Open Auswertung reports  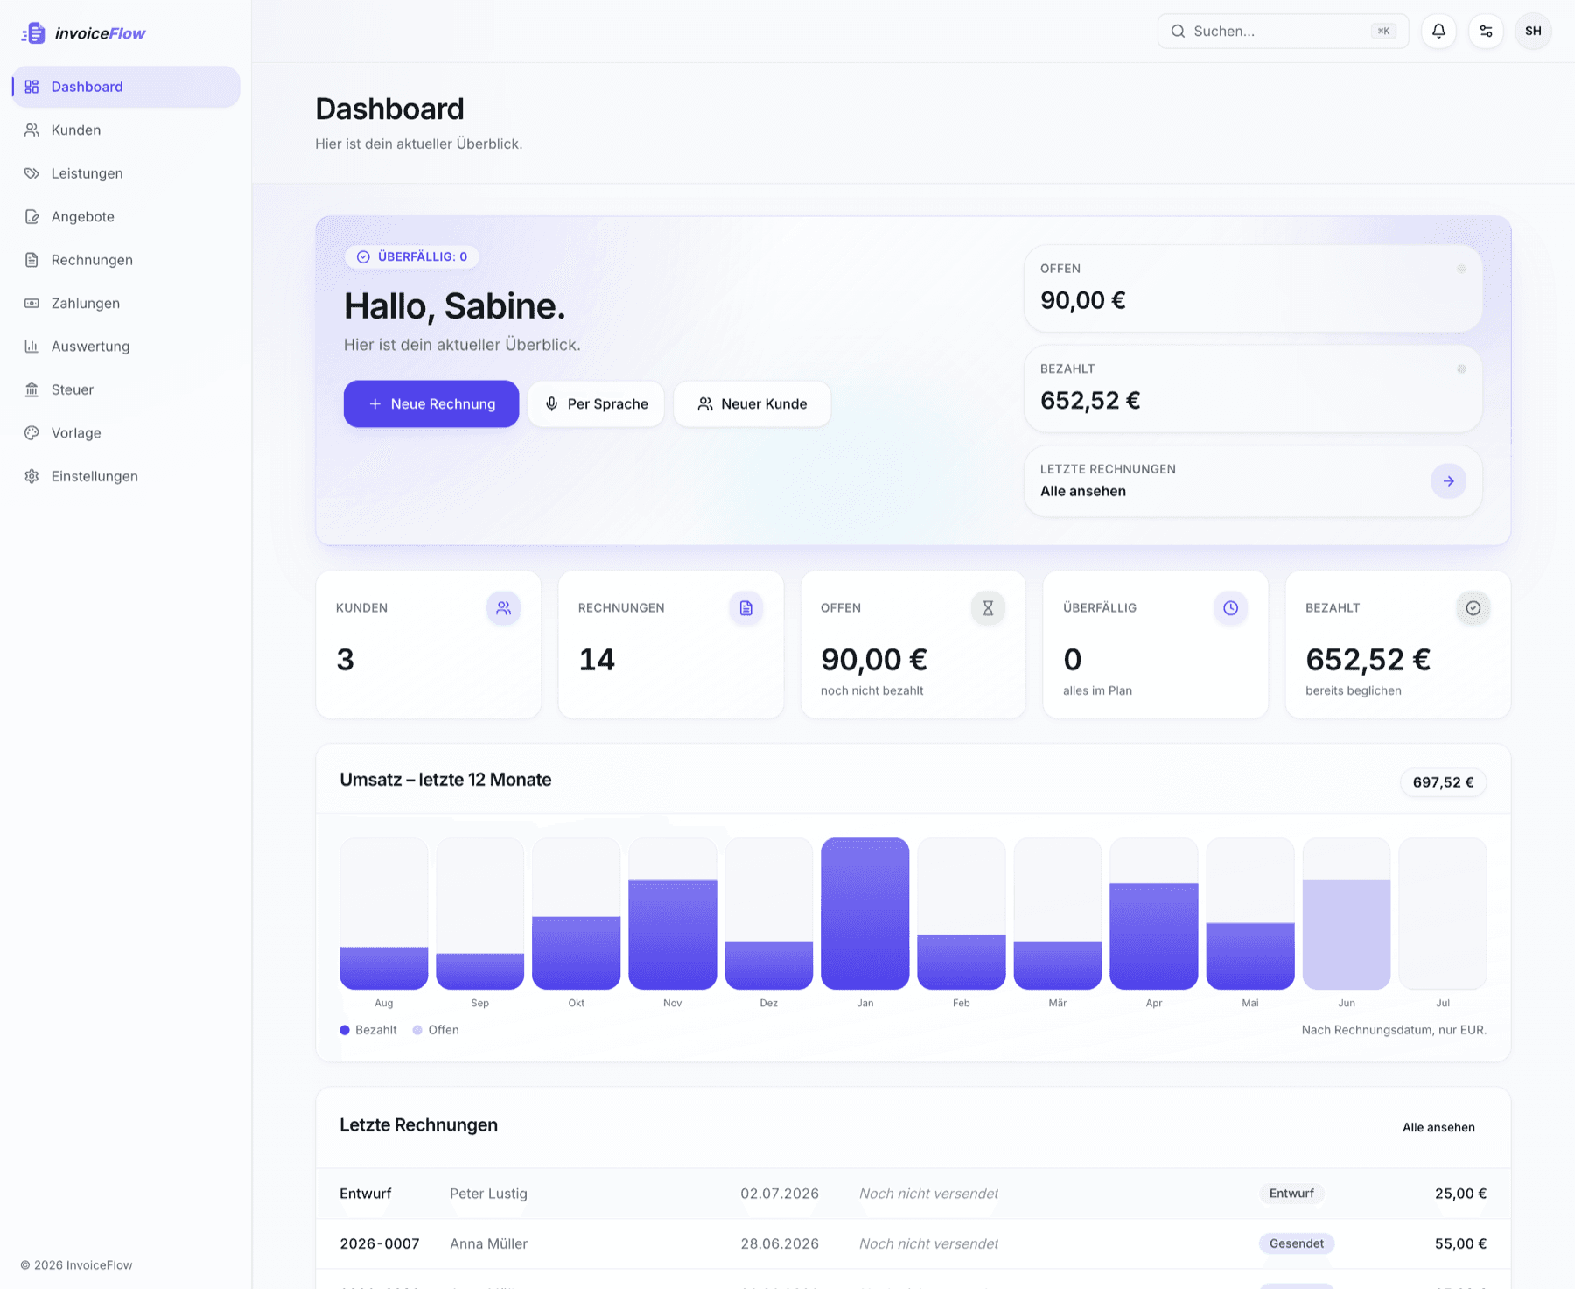click(126, 347)
